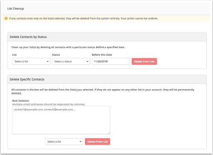The width and height of the screenshot is (213, 155).
Task: Click the List Cleanup page title
Action: coord(15,9)
